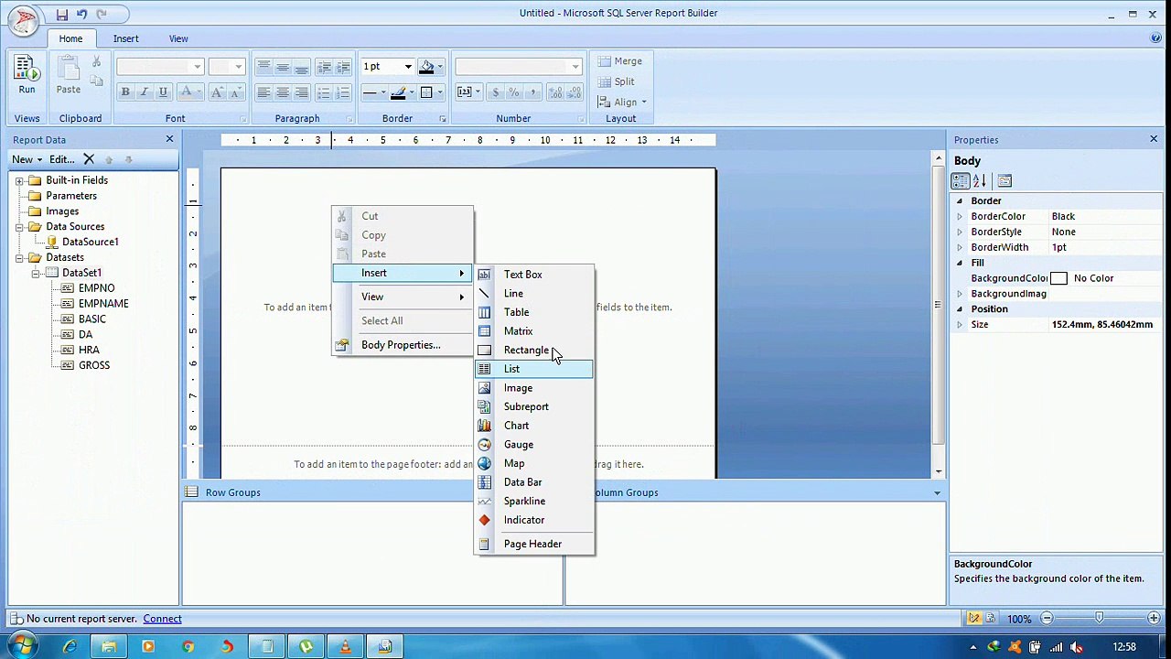Viewport: 1171px width, 659px height.
Task: Open the border width 1 pt dropdown
Action: (408, 67)
